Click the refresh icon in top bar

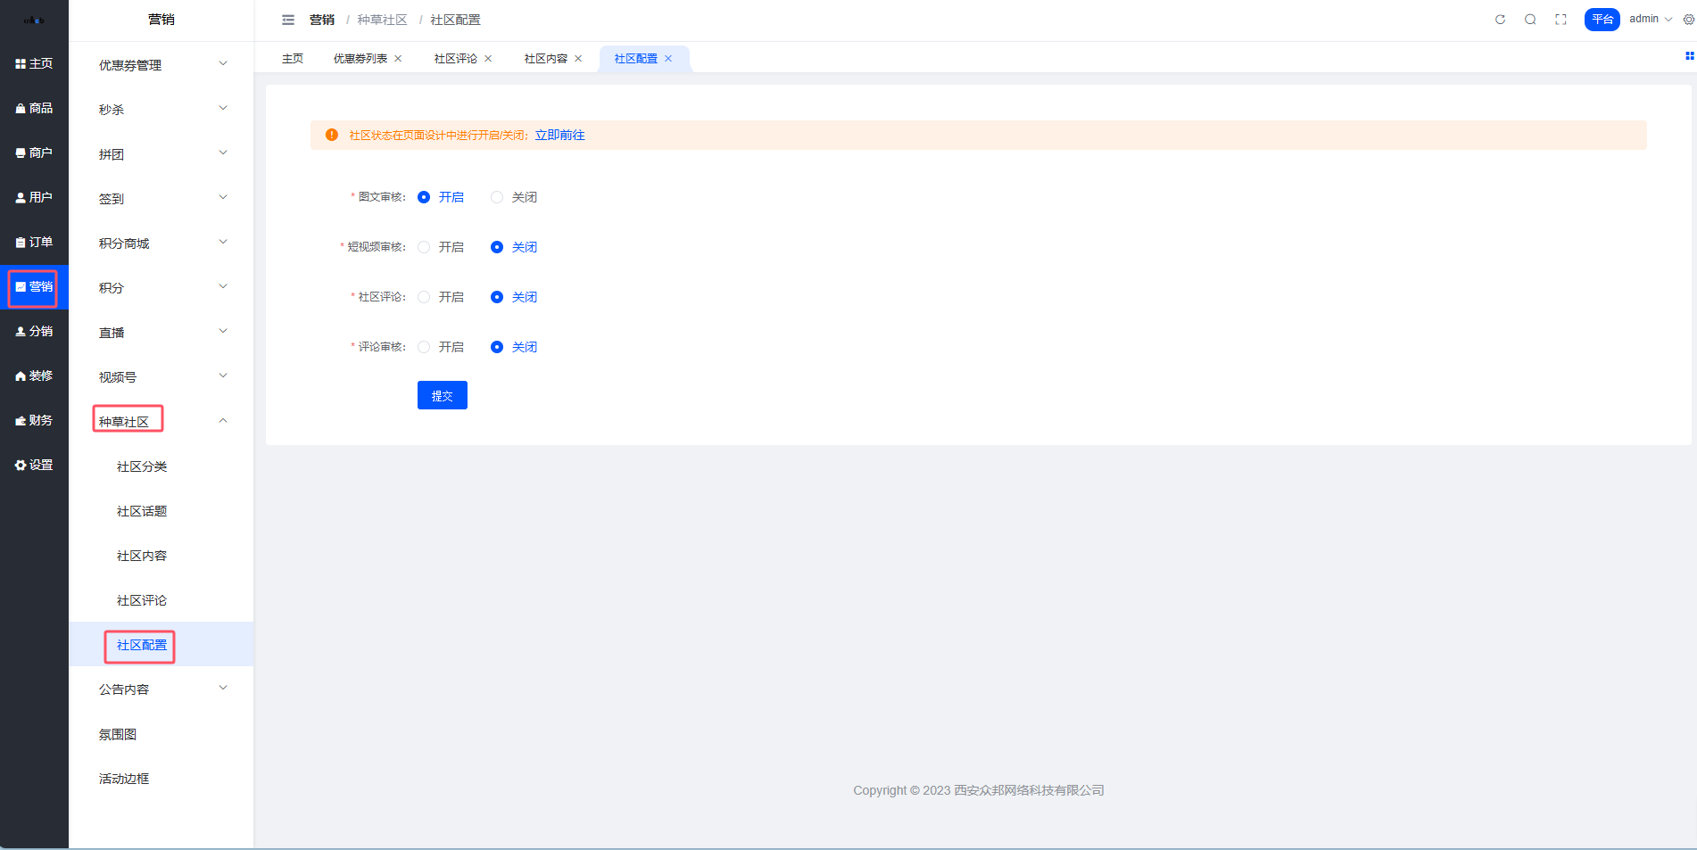pyautogui.click(x=1500, y=20)
